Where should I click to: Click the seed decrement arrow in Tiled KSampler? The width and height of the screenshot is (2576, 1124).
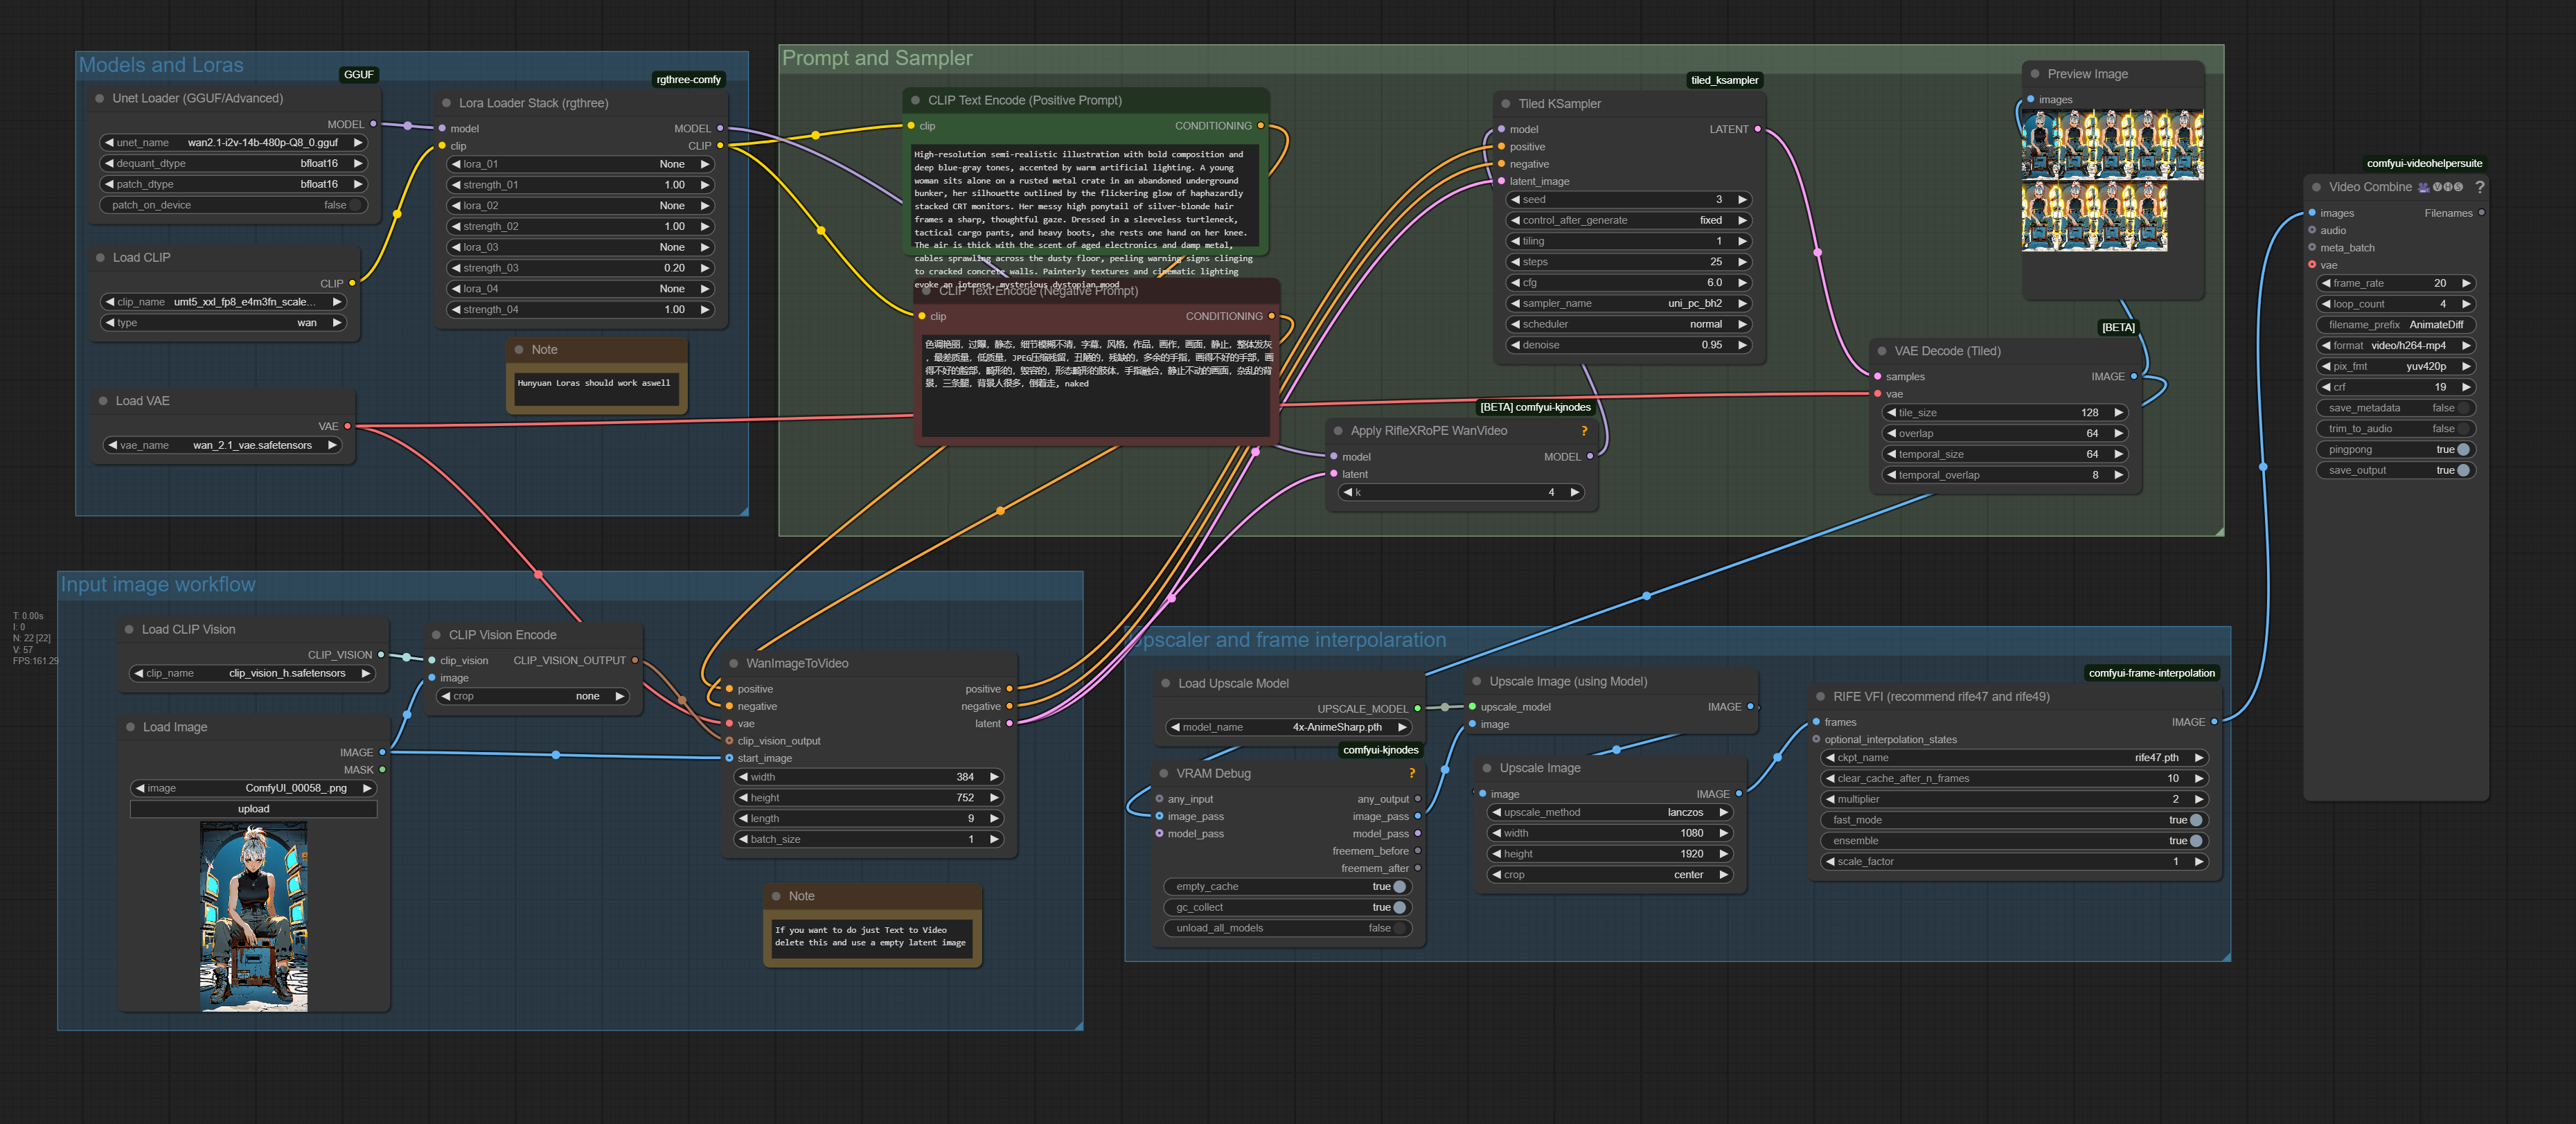click(x=1515, y=200)
